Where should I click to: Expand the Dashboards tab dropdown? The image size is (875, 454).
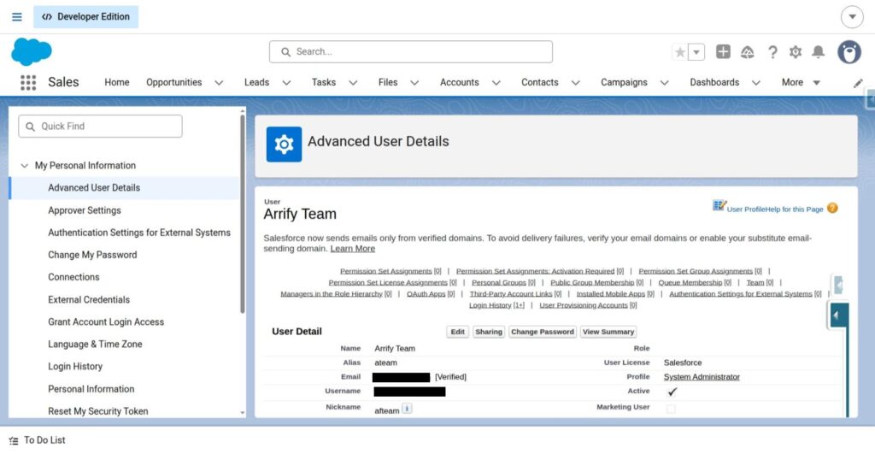click(x=755, y=83)
